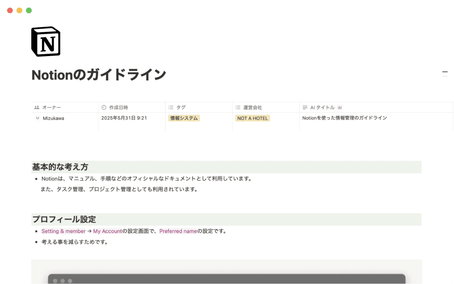Follow the My Account link
This screenshot has height=284, width=454.
(106, 231)
